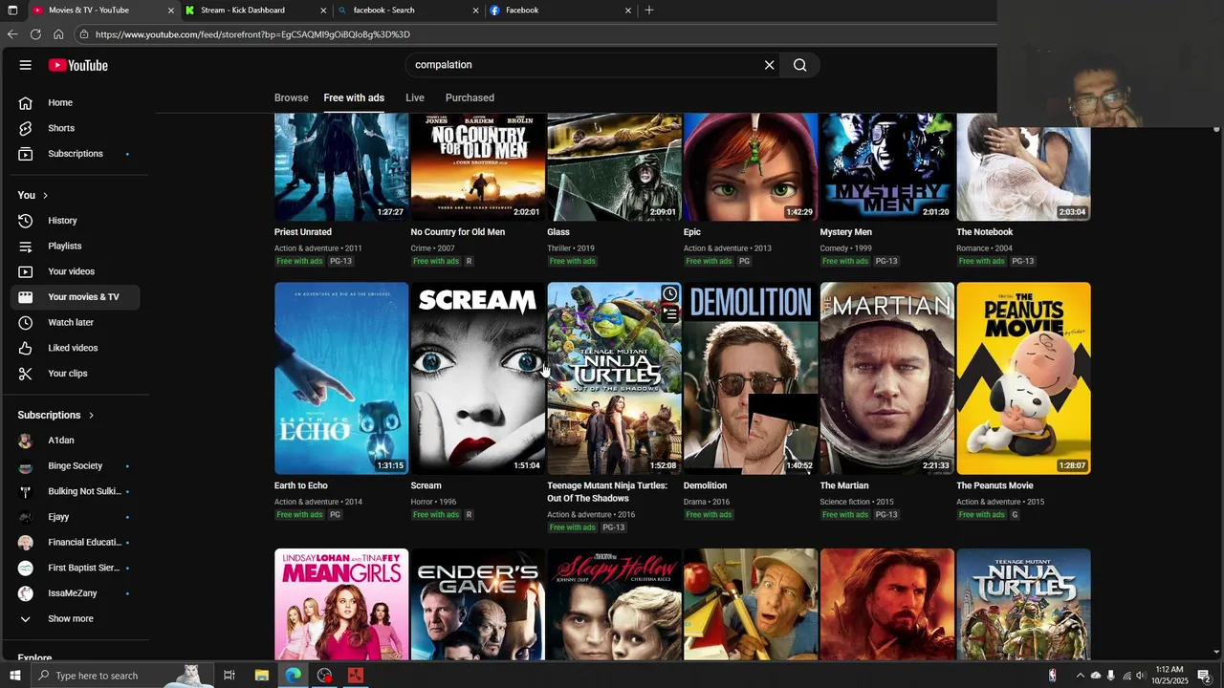Select Your movies & TV sidebar entry
Image resolution: width=1224 pixels, height=688 pixels.
76,297
